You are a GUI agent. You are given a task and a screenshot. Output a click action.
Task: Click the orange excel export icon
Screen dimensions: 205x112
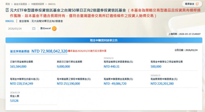click(x=54, y=29)
